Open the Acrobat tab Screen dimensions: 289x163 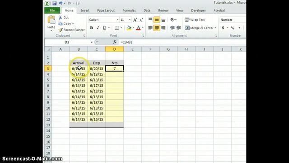coord(219,10)
